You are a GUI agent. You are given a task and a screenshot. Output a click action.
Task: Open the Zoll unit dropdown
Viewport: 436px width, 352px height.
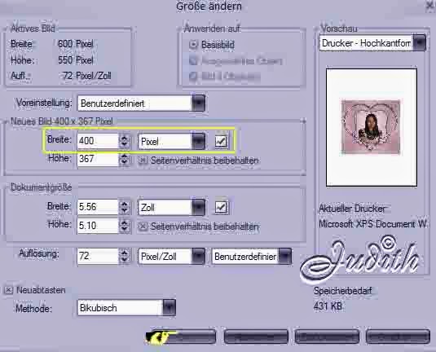point(172,208)
